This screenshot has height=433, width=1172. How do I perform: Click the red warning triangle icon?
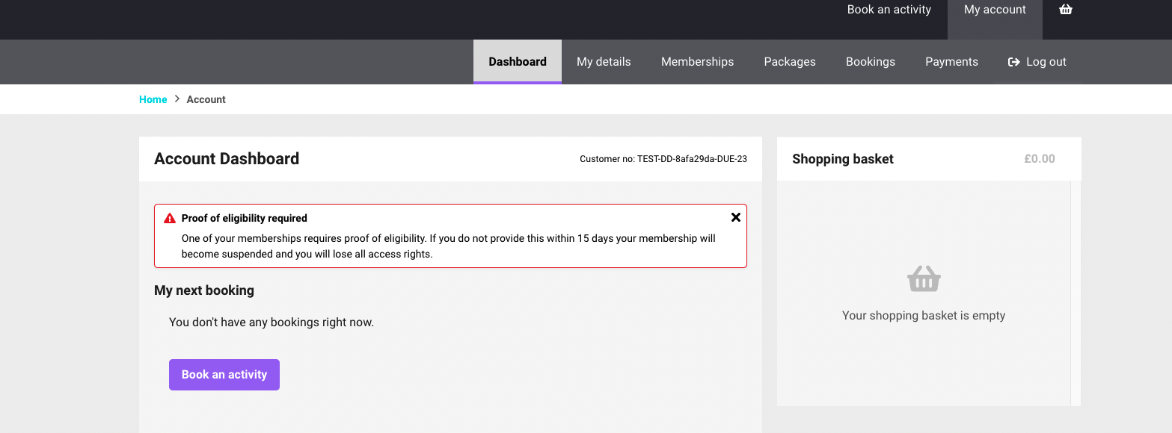(x=170, y=219)
